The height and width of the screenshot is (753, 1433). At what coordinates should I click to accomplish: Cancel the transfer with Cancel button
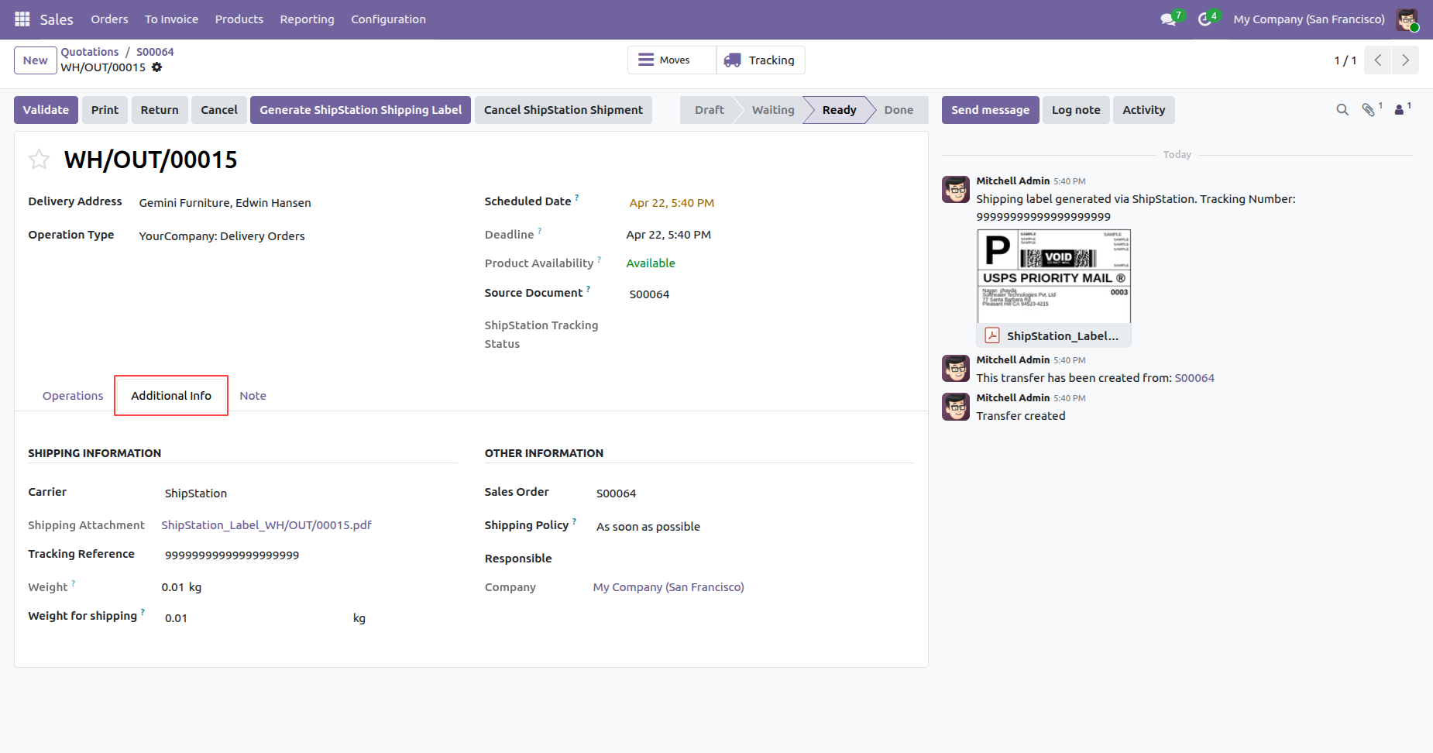click(x=219, y=110)
